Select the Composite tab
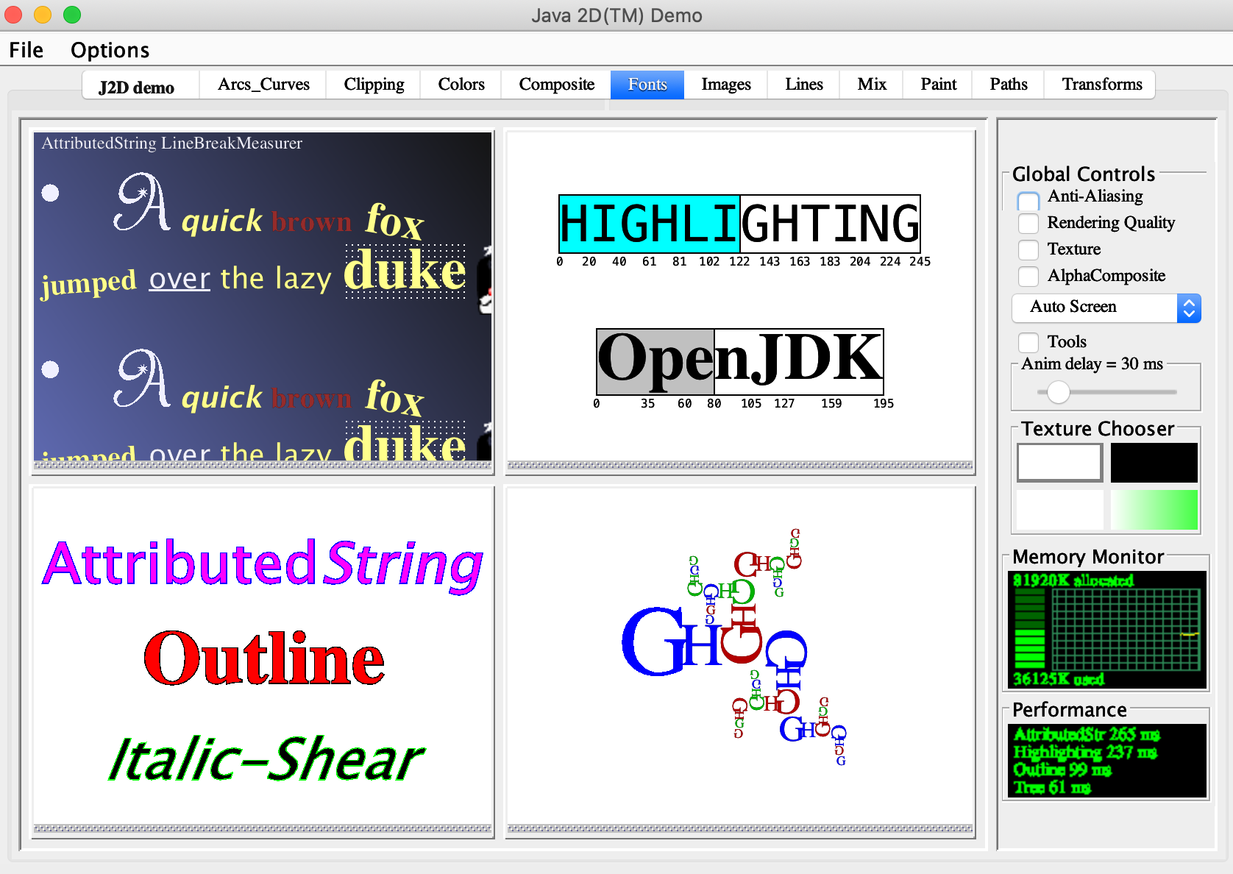1233x874 pixels. (556, 85)
